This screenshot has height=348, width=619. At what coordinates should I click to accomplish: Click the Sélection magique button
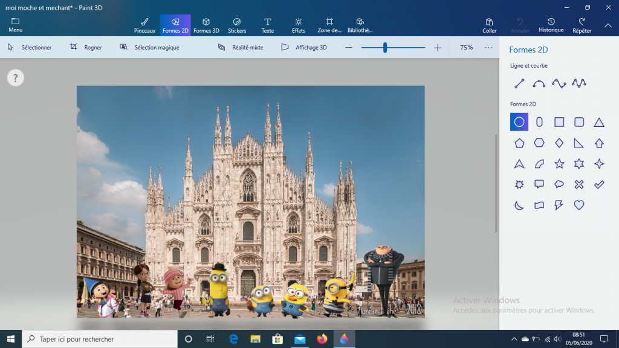pos(150,47)
